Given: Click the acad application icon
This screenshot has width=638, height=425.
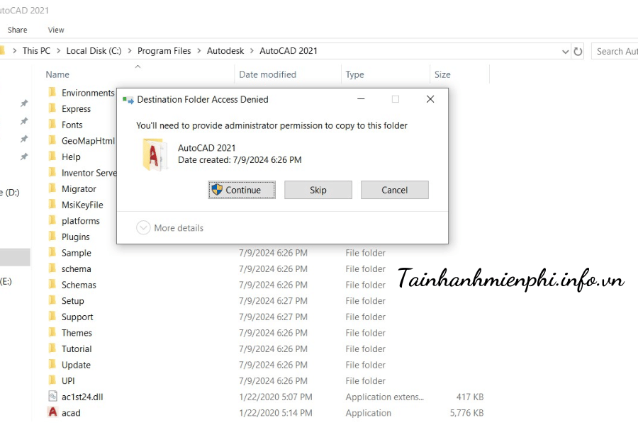Looking at the screenshot, I should [x=52, y=413].
